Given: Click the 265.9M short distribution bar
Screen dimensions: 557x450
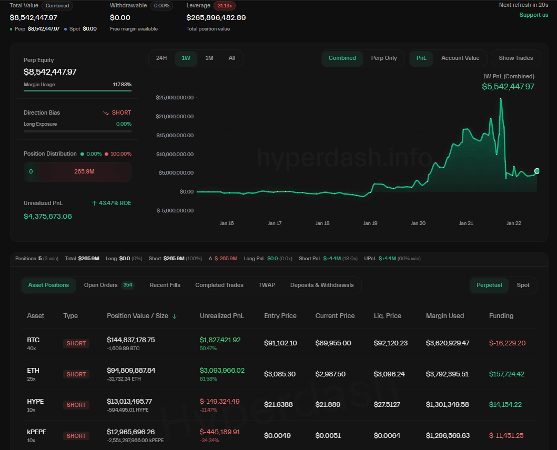Looking at the screenshot, I should pyautogui.click(x=85, y=171).
